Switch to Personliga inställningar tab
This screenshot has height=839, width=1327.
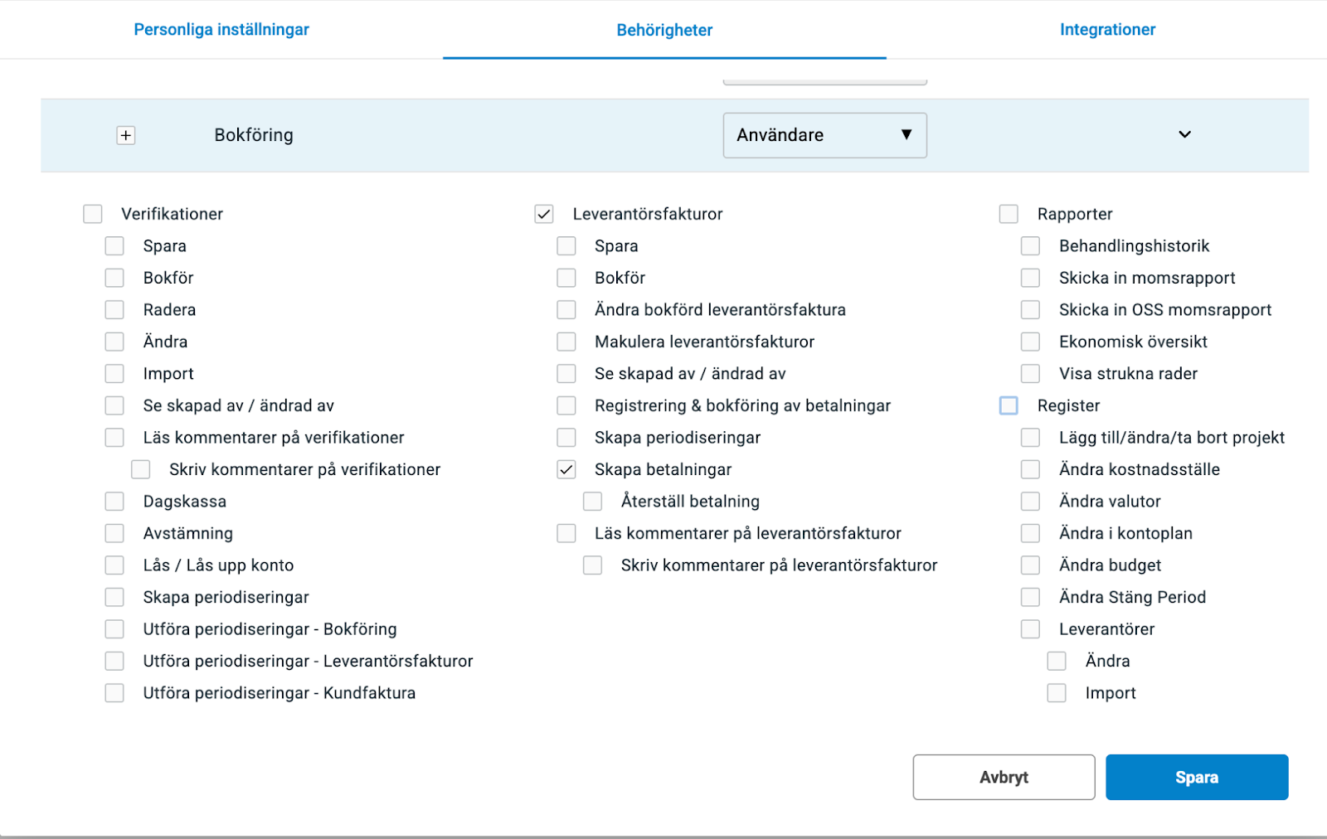pos(221,30)
